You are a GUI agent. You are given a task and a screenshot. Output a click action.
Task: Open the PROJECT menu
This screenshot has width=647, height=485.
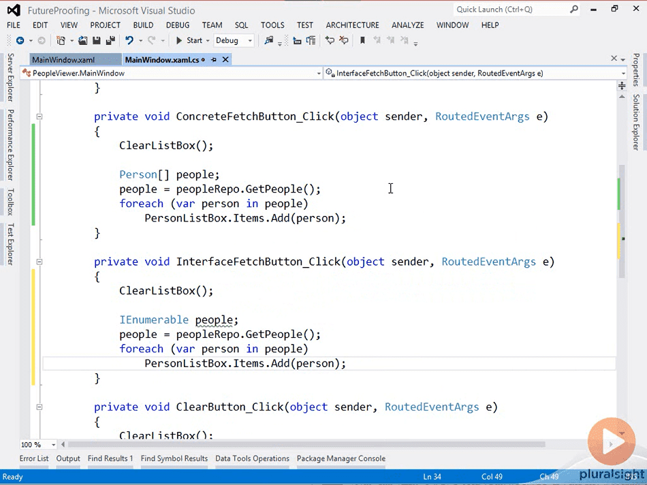click(x=105, y=25)
